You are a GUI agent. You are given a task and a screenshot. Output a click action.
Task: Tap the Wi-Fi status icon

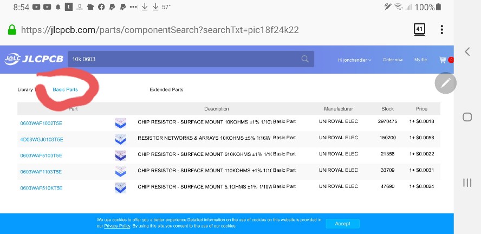click(399, 7)
